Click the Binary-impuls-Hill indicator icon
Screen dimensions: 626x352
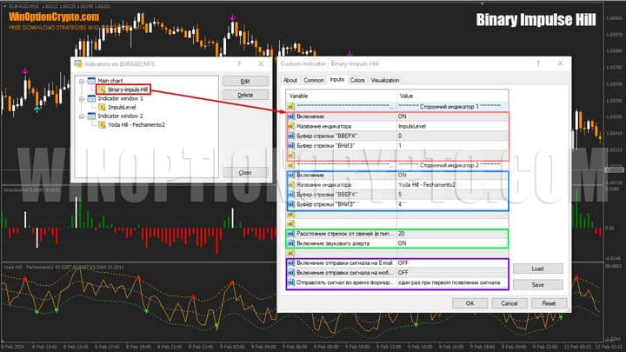pos(103,90)
